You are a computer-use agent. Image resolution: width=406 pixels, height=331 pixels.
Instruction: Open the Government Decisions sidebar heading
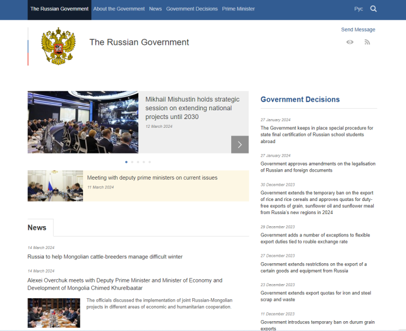(300, 99)
